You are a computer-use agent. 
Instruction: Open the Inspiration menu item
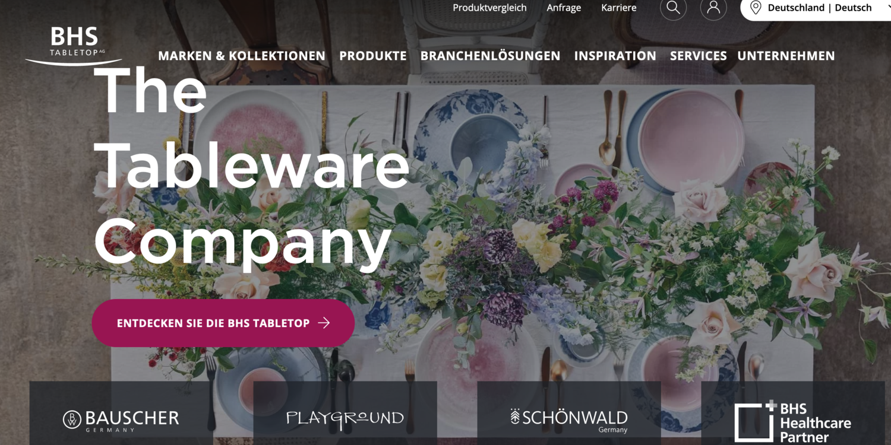point(615,56)
